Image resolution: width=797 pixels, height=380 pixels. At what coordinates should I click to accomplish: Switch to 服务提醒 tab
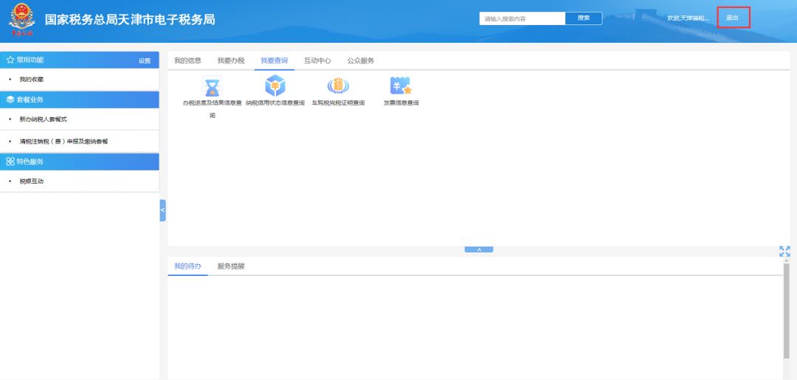[x=231, y=266]
